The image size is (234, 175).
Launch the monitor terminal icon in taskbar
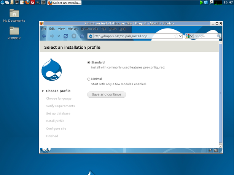(x=17, y=2)
